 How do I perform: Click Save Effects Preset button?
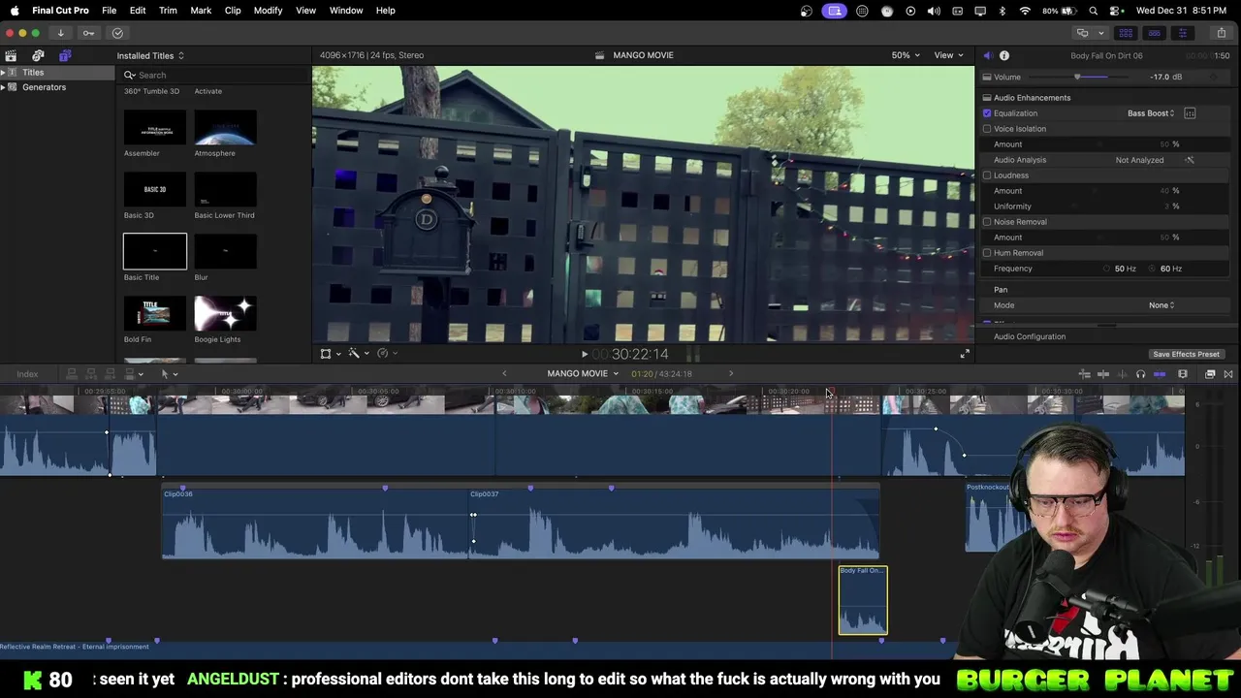1186,355
